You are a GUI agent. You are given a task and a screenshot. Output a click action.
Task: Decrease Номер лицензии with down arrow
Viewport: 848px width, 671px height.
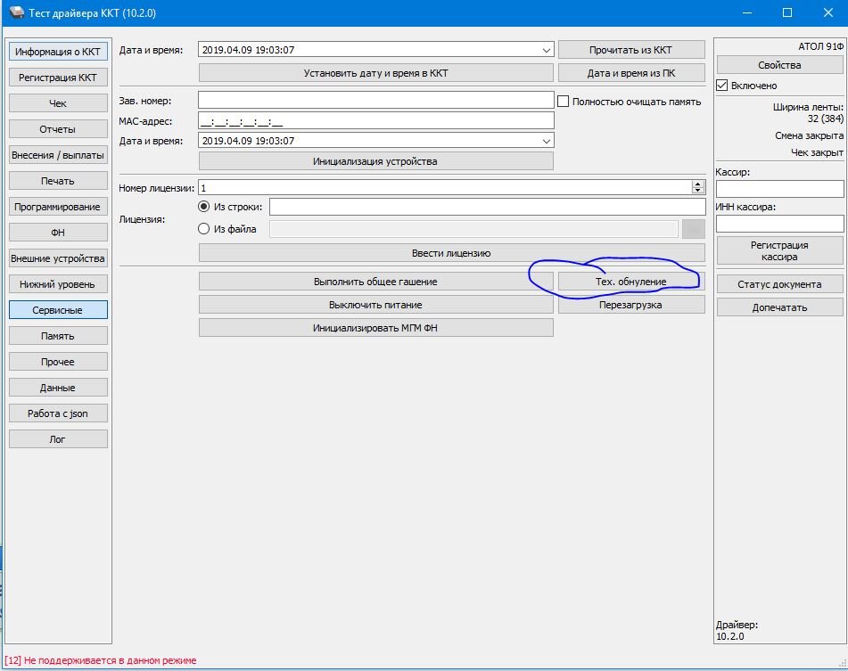[x=697, y=191]
